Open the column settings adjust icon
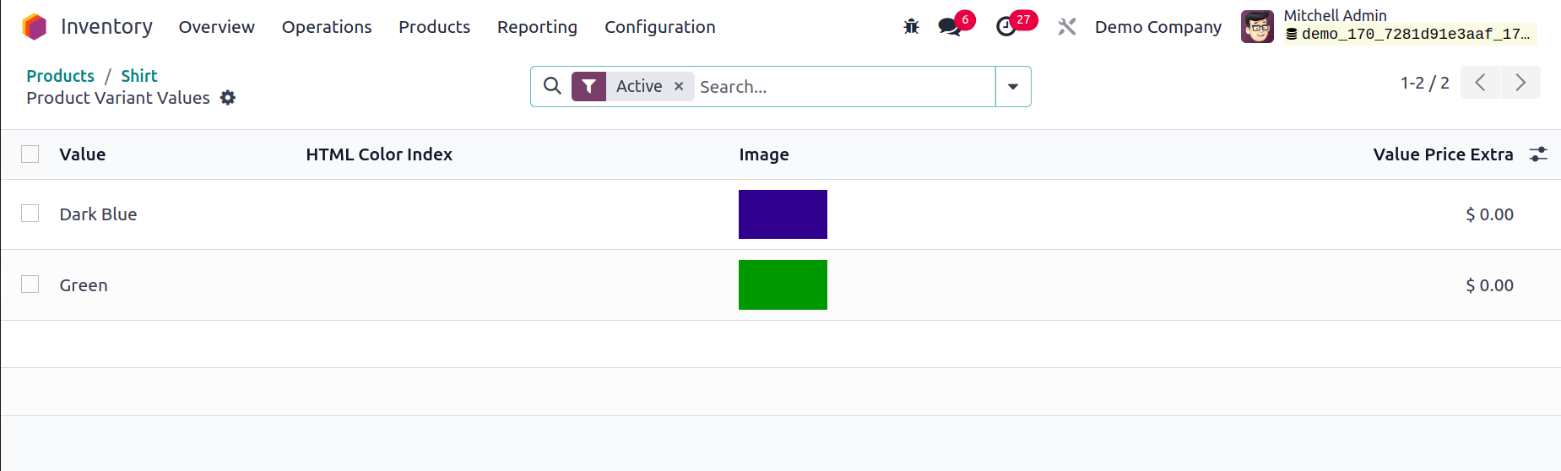The image size is (1561, 471). pos(1538,154)
